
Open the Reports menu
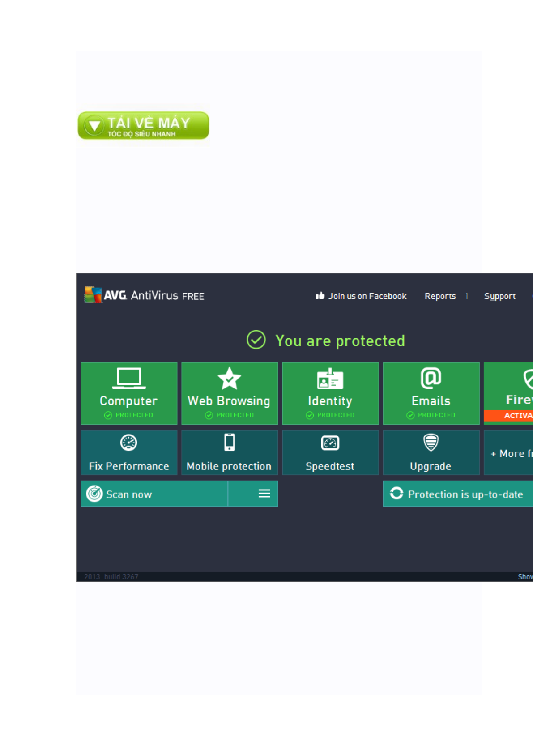point(440,296)
